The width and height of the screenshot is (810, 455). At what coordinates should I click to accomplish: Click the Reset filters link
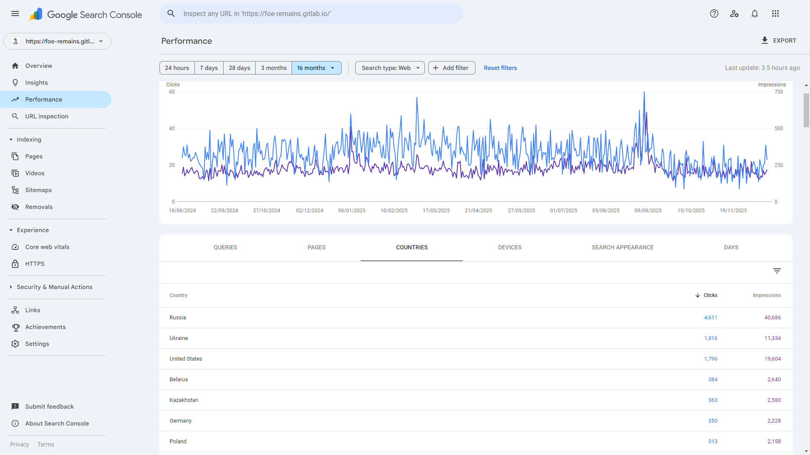(500, 68)
